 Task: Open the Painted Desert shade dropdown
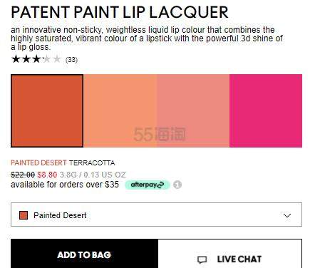(x=156, y=215)
